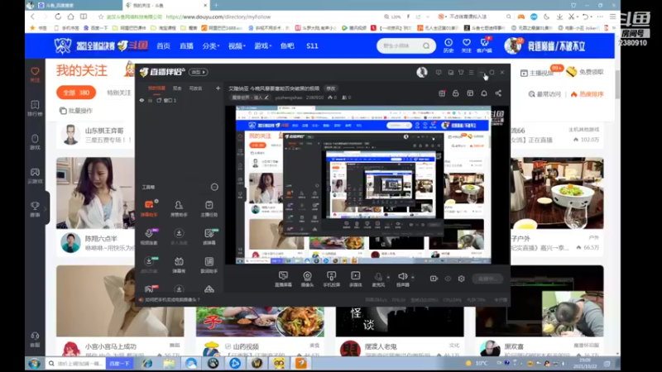The width and height of the screenshot is (662, 372).
Task: Open 鱼吧 in the Douyu nav
Action: pos(287,45)
